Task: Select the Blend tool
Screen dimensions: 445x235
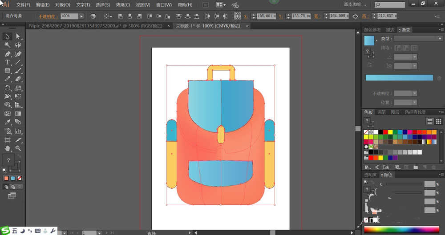Action: (x=18, y=122)
